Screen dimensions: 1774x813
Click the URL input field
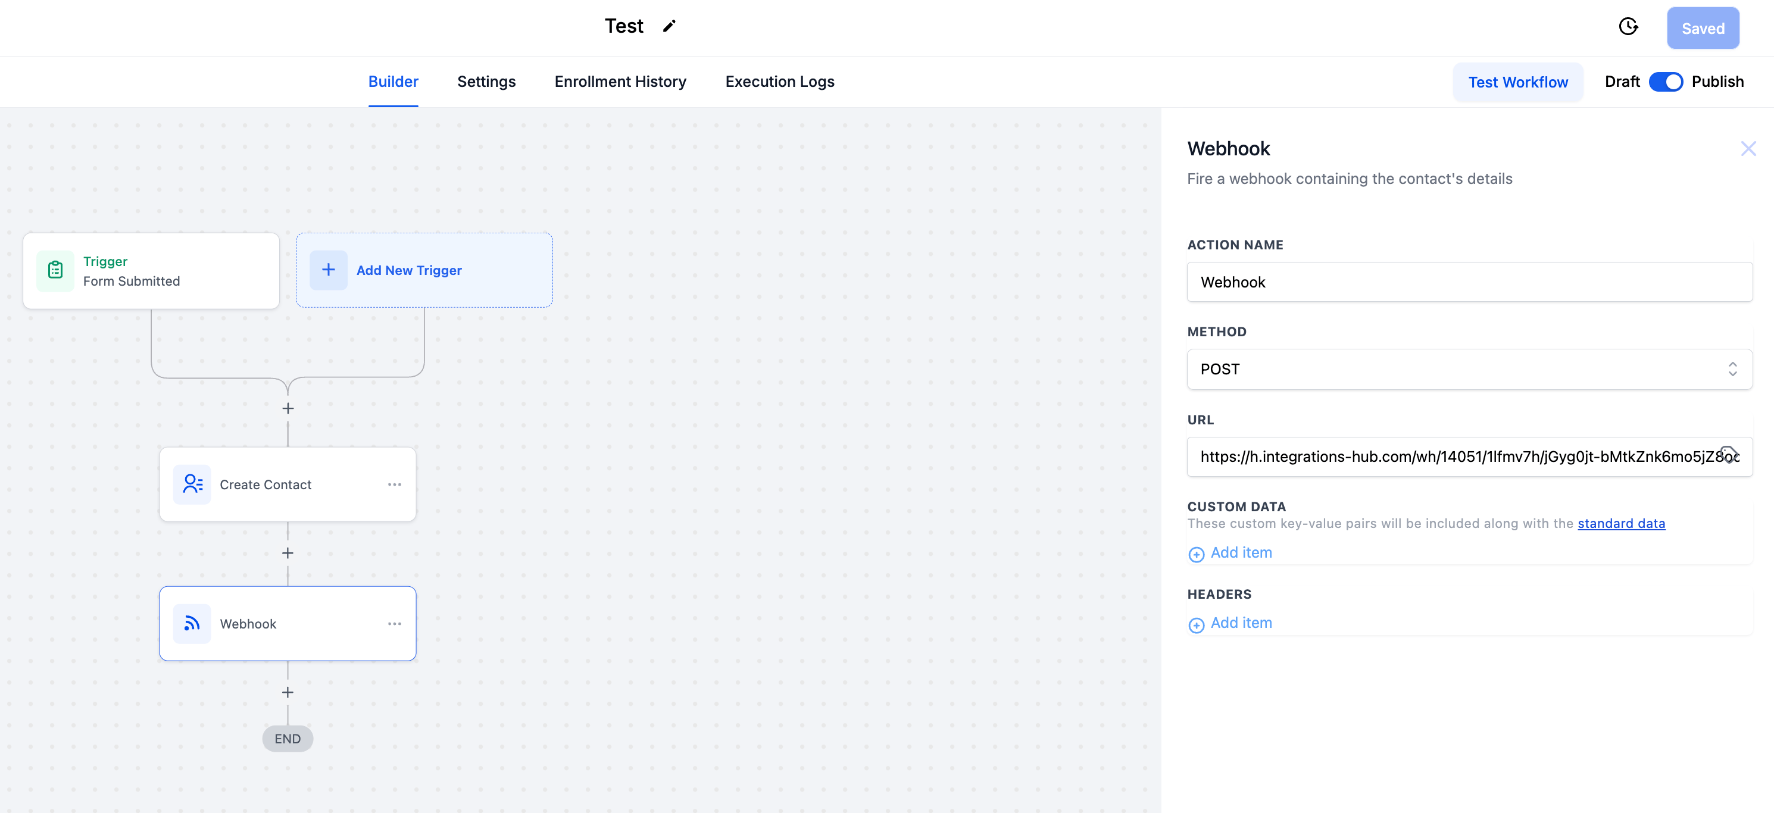tap(1470, 456)
